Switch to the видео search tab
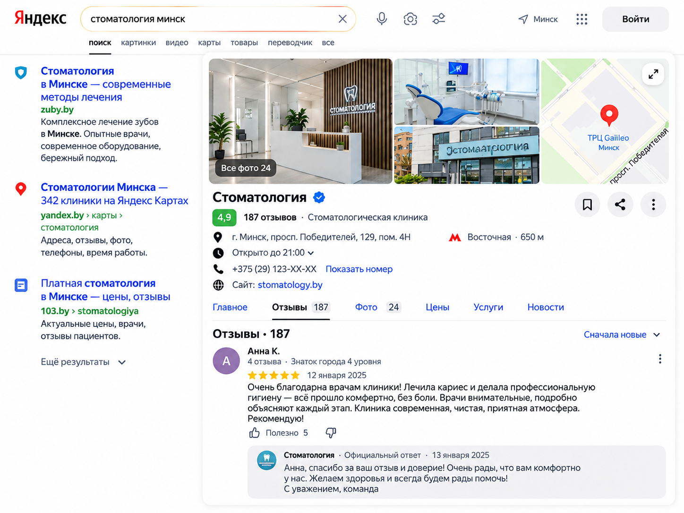Screen dimensions: 684x513 coord(177,43)
